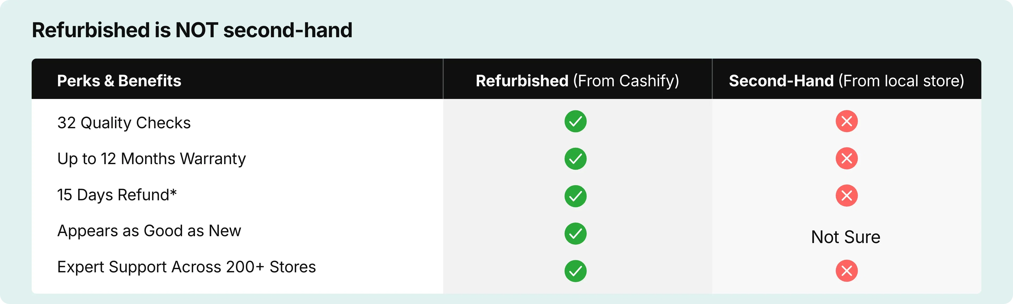
Task: Click the 15 Days Refund* label
Action: pyautogui.click(x=117, y=195)
